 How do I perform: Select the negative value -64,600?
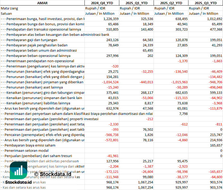tap(216, 177)
